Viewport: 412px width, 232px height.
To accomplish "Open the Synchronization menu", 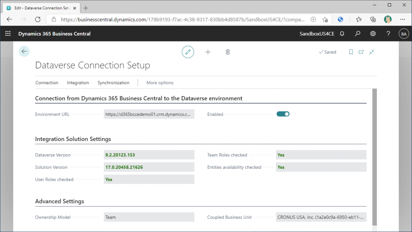I will pyautogui.click(x=113, y=83).
